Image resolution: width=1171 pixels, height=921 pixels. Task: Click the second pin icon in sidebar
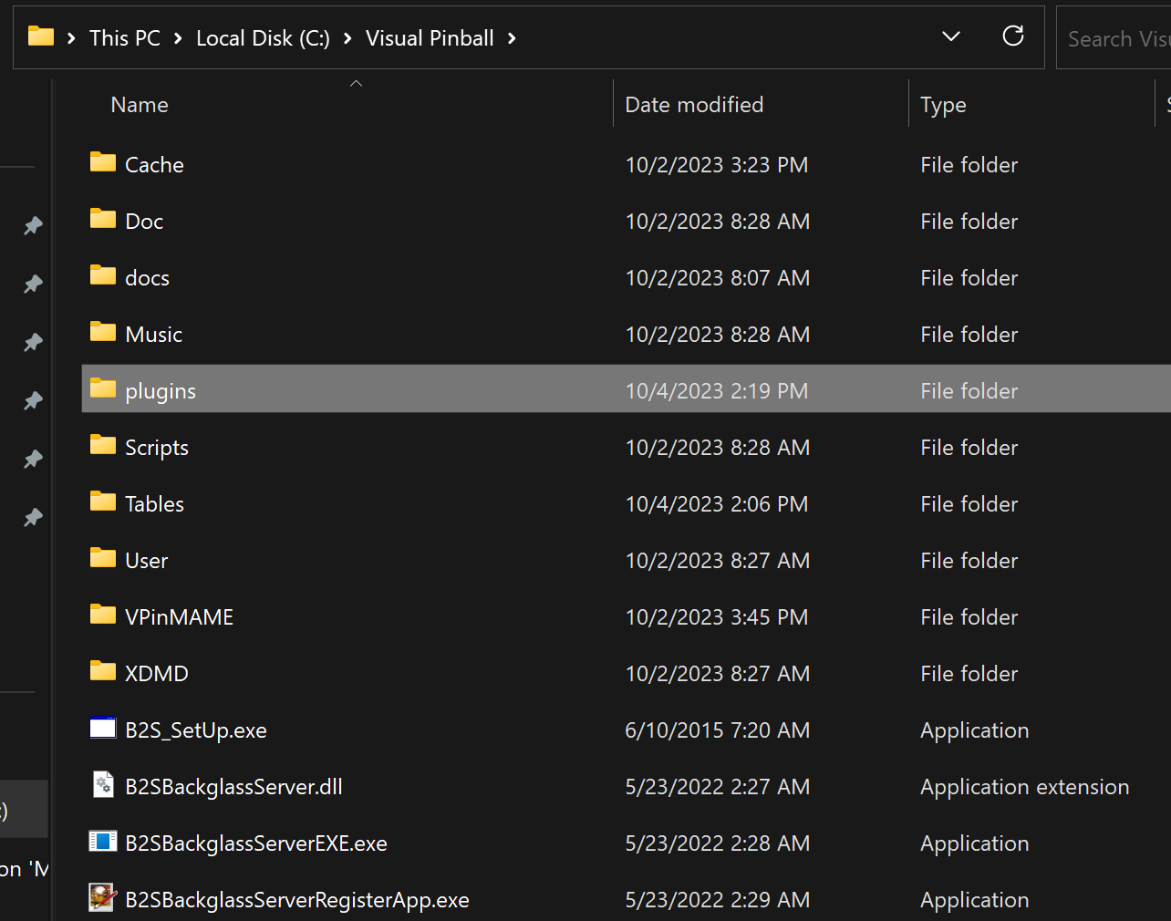pyautogui.click(x=33, y=284)
